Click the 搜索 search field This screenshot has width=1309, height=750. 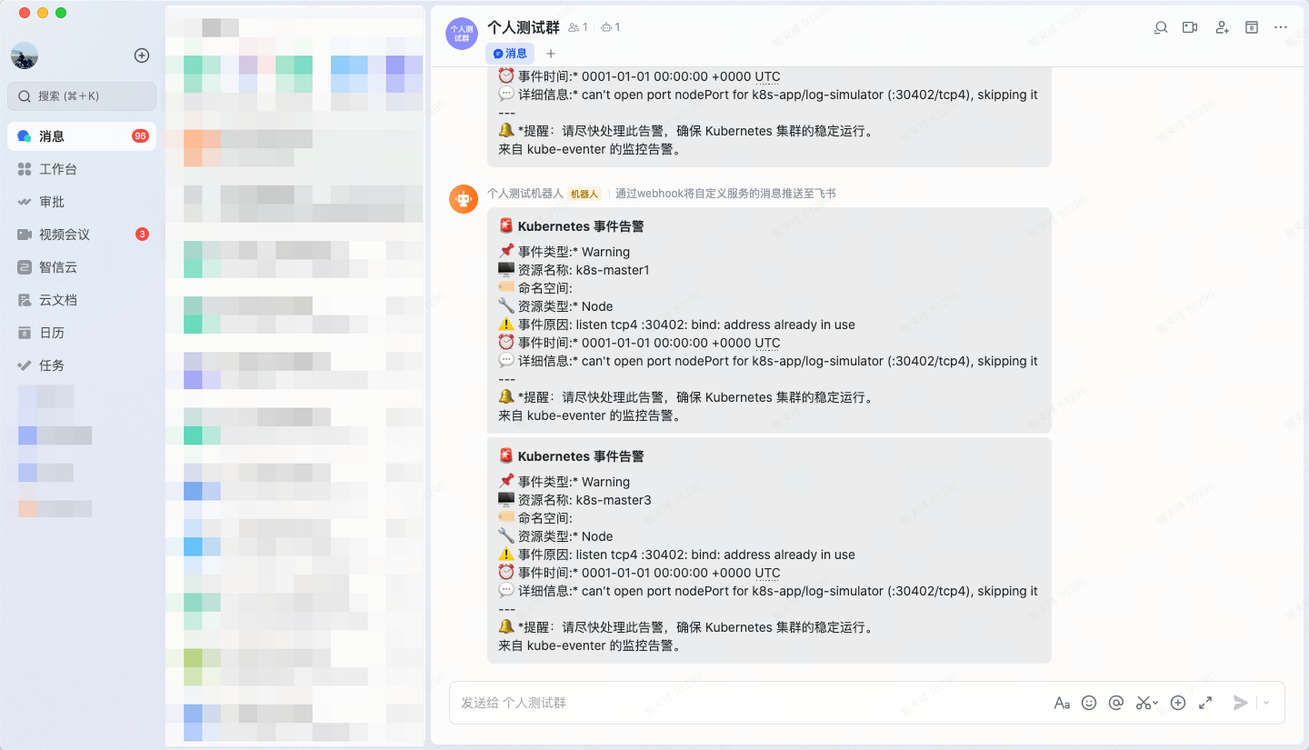point(82,95)
